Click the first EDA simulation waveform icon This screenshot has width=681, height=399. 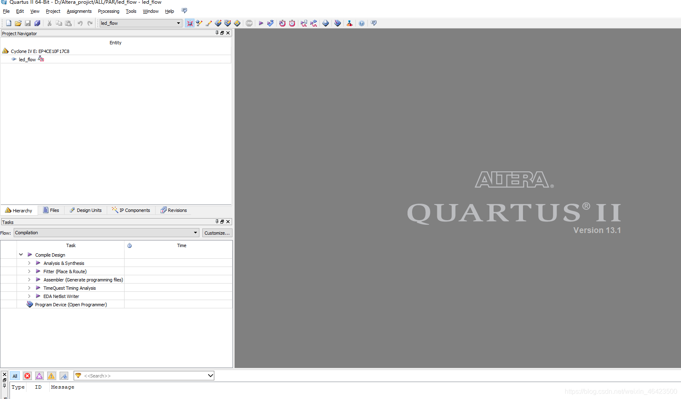click(x=304, y=23)
